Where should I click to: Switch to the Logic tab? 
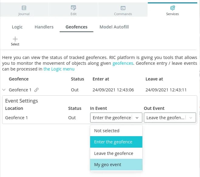click(17, 27)
